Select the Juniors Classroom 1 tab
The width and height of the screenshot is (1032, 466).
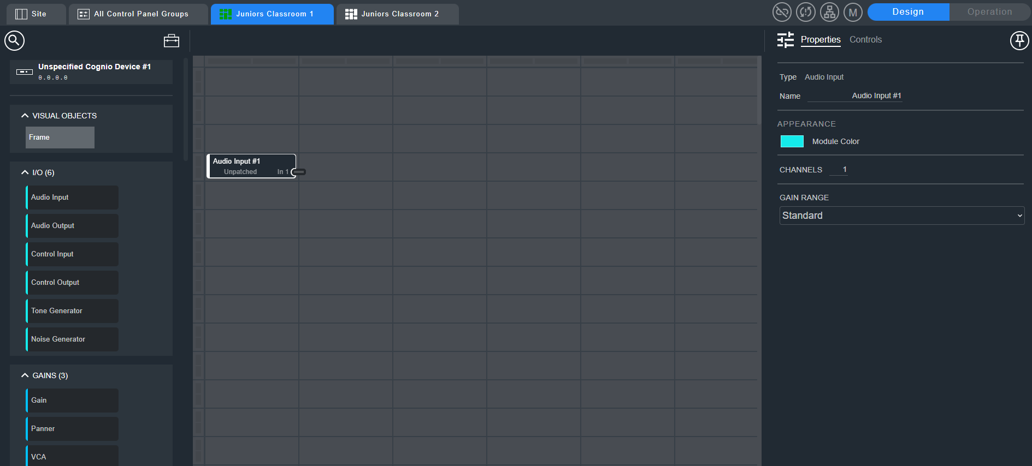[x=272, y=14]
